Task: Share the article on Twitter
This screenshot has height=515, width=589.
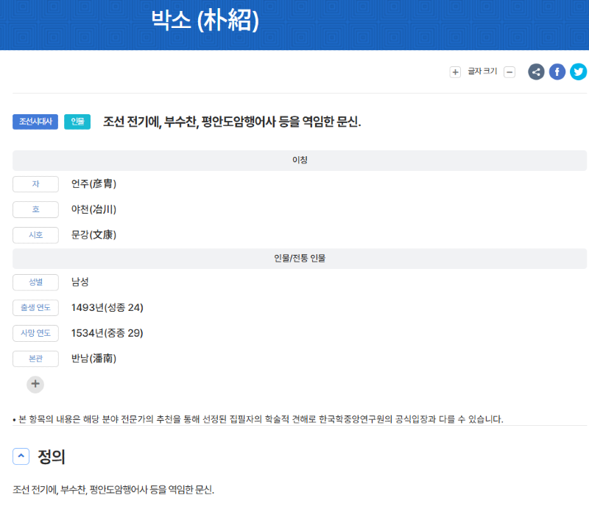Action: (579, 71)
